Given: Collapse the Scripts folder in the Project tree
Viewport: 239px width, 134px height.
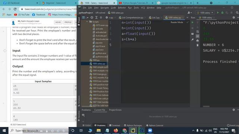Looking at the screenshot, I should [x=87, y=22].
